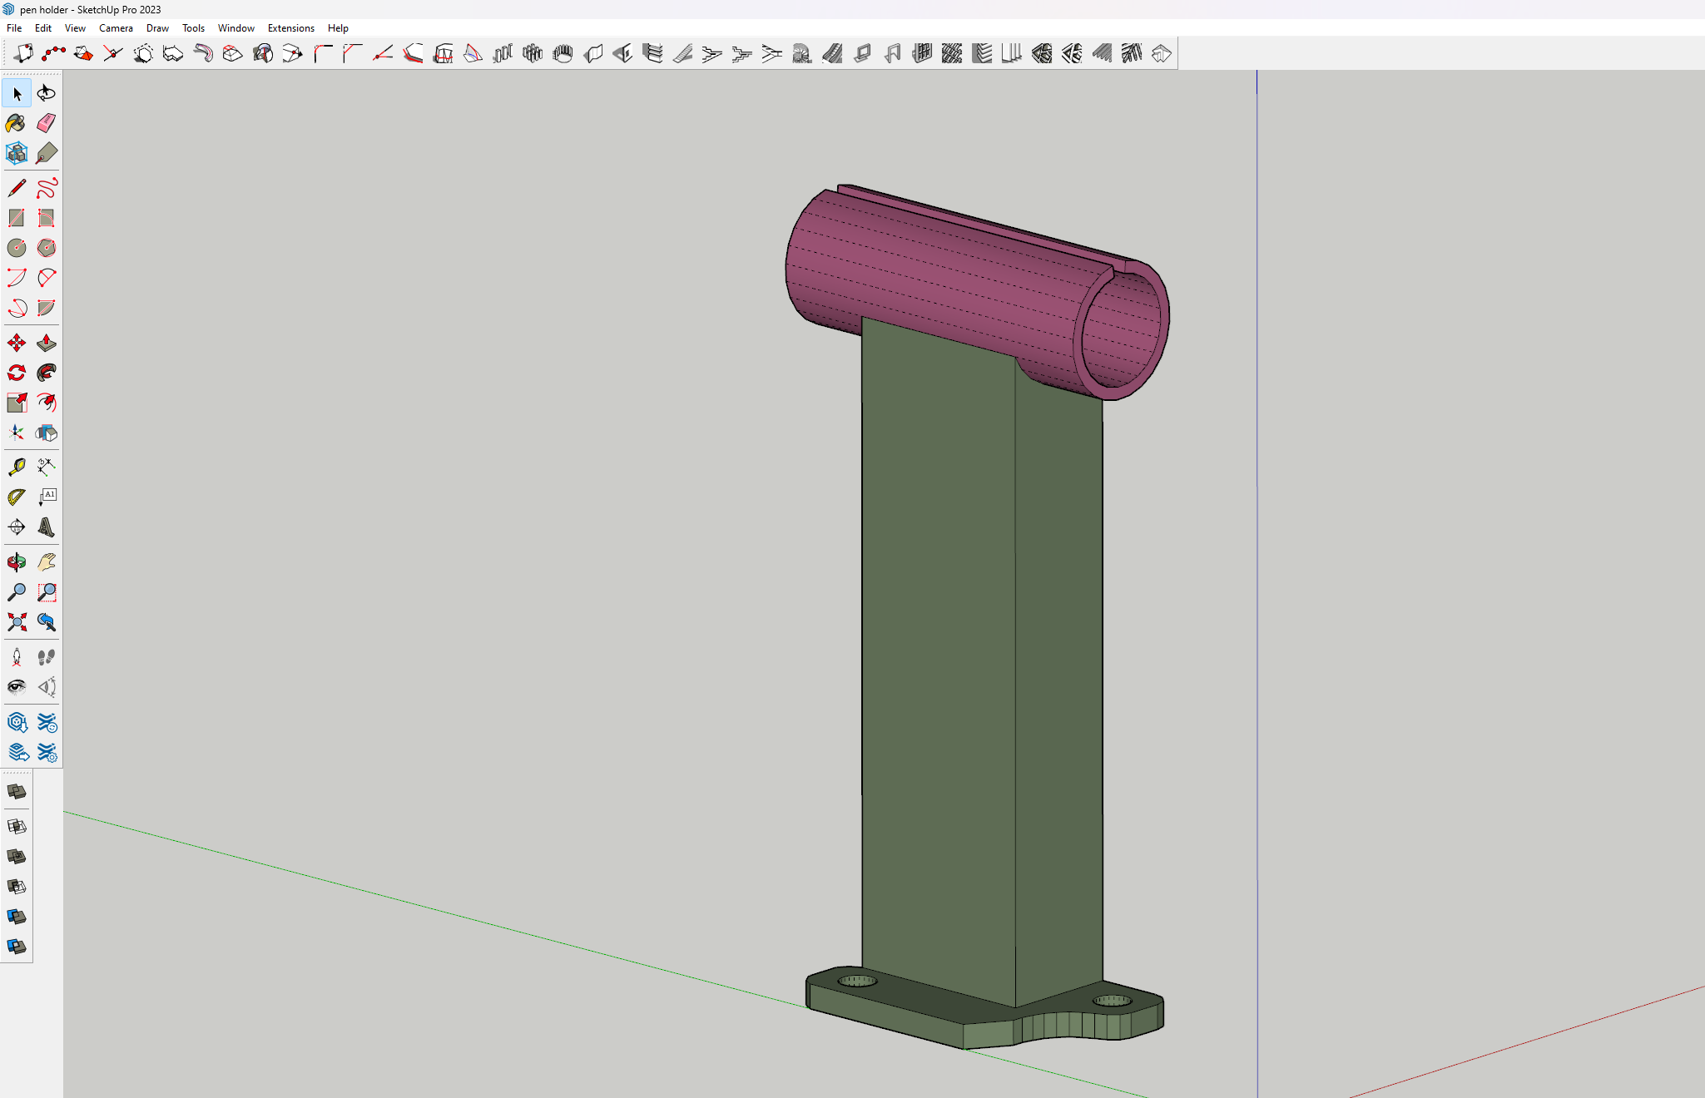Open the Window menu

point(235,27)
